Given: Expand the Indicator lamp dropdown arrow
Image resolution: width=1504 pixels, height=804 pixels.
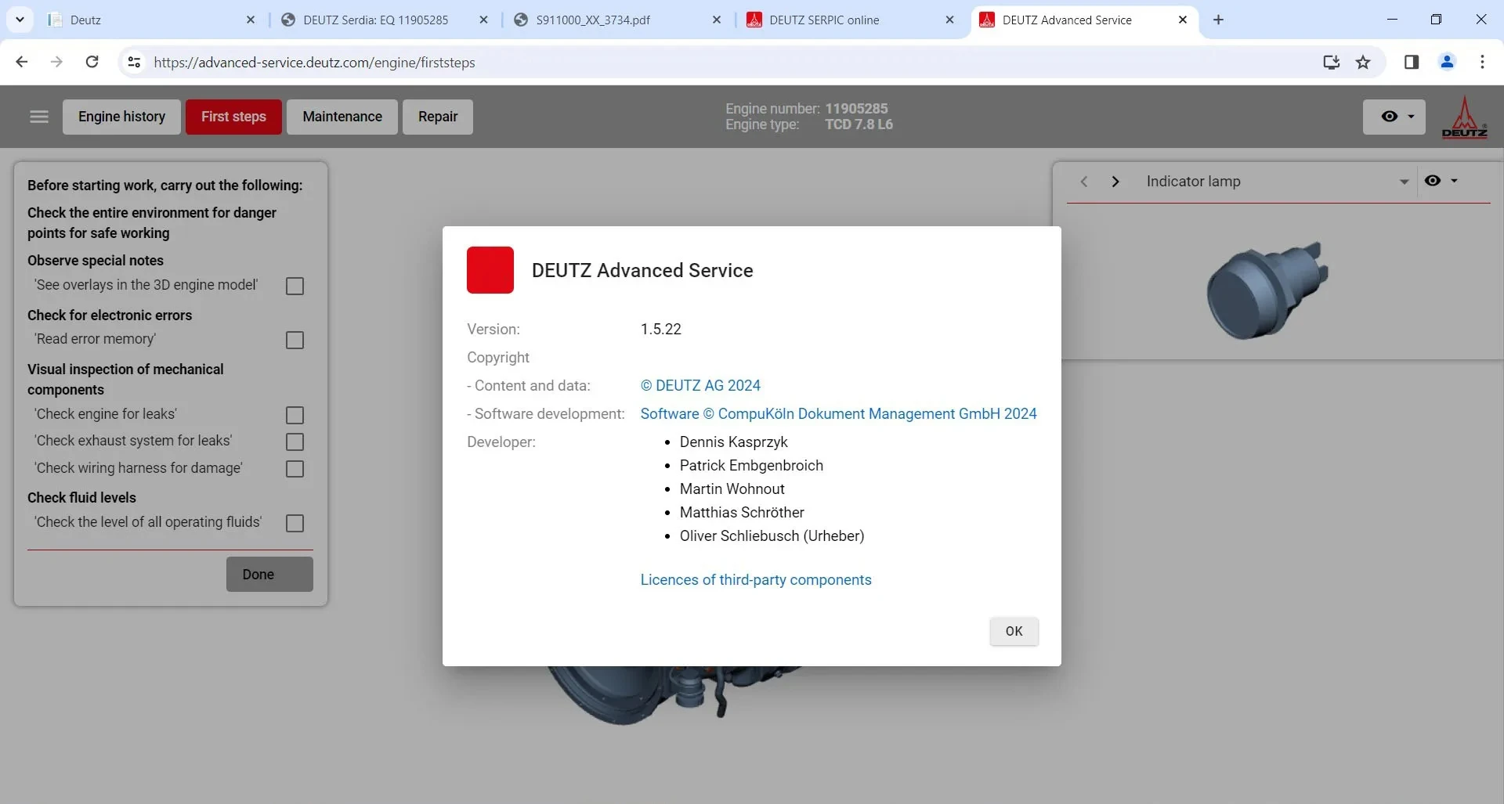Looking at the screenshot, I should (1404, 182).
